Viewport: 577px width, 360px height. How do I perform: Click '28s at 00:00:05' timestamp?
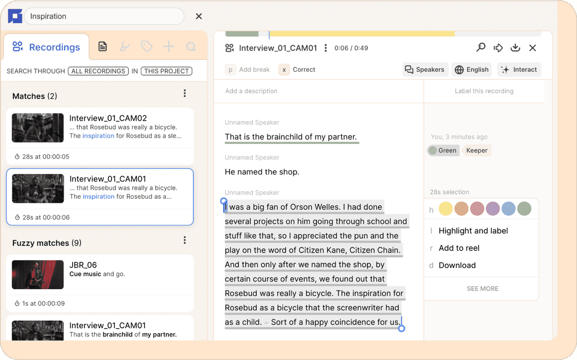42,156
